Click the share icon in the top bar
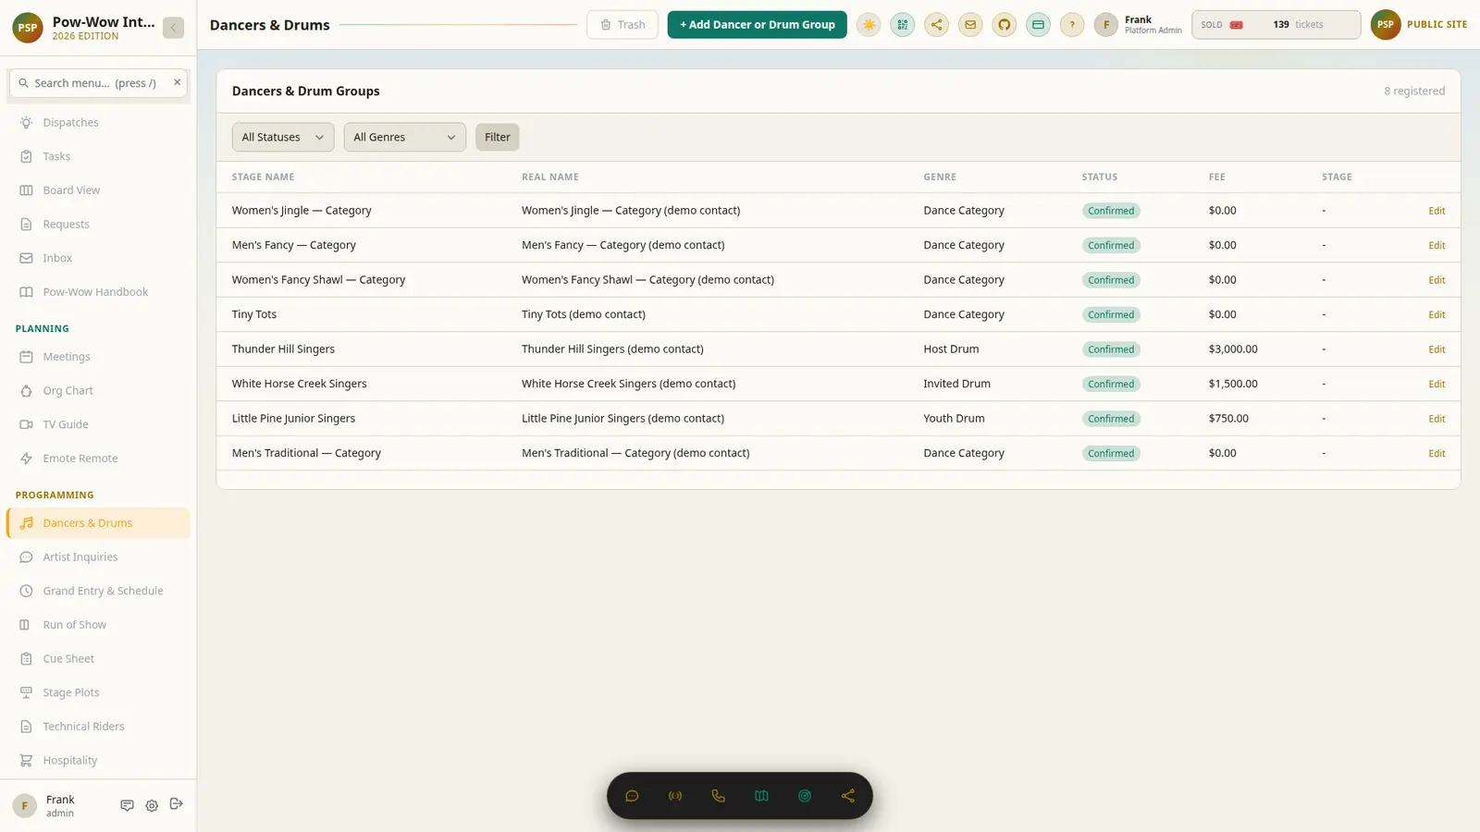The image size is (1480, 832). click(x=936, y=25)
